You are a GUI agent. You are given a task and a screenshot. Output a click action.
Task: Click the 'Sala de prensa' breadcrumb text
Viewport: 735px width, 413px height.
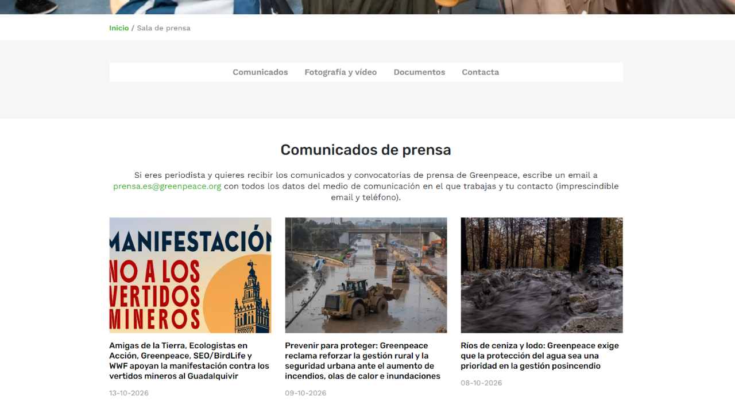point(164,28)
